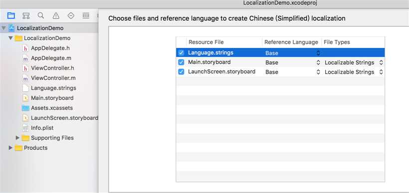
Task: Open Reference Language dropdown for Language.strings
Action: pos(292,53)
